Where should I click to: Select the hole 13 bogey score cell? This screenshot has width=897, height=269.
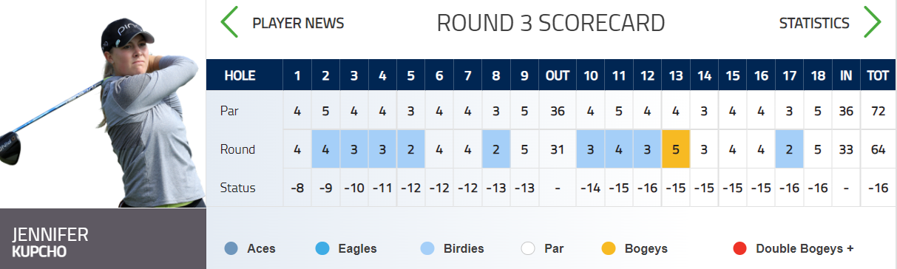[676, 149]
